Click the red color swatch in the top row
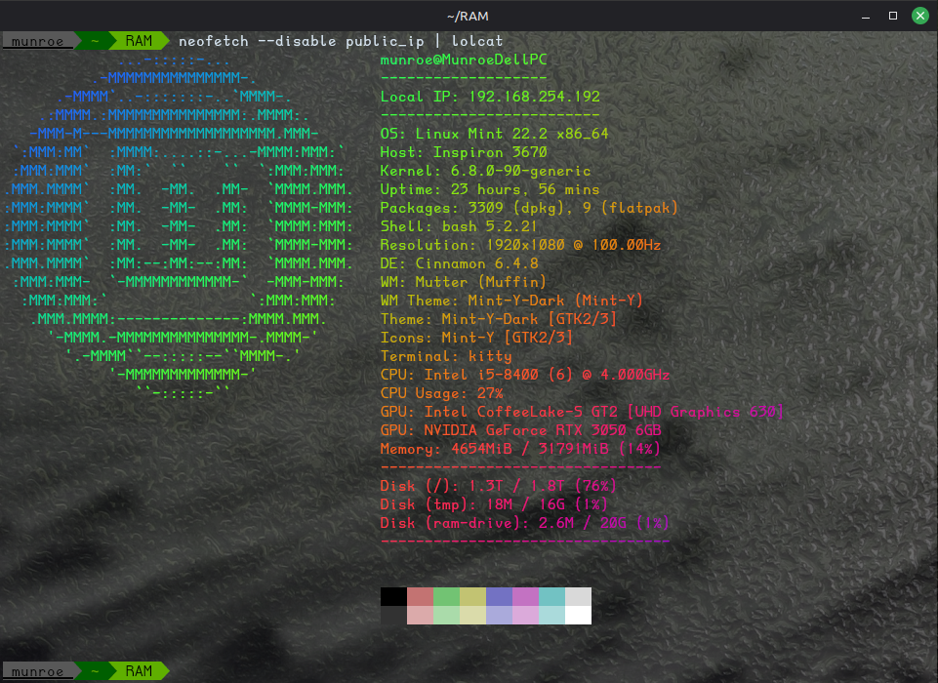 (x=420, y=596)
